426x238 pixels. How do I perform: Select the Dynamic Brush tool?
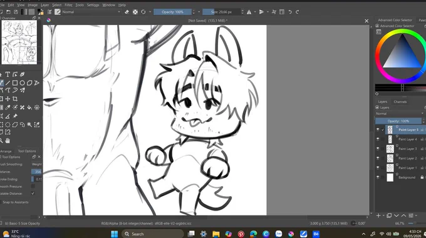coord(15,90)
